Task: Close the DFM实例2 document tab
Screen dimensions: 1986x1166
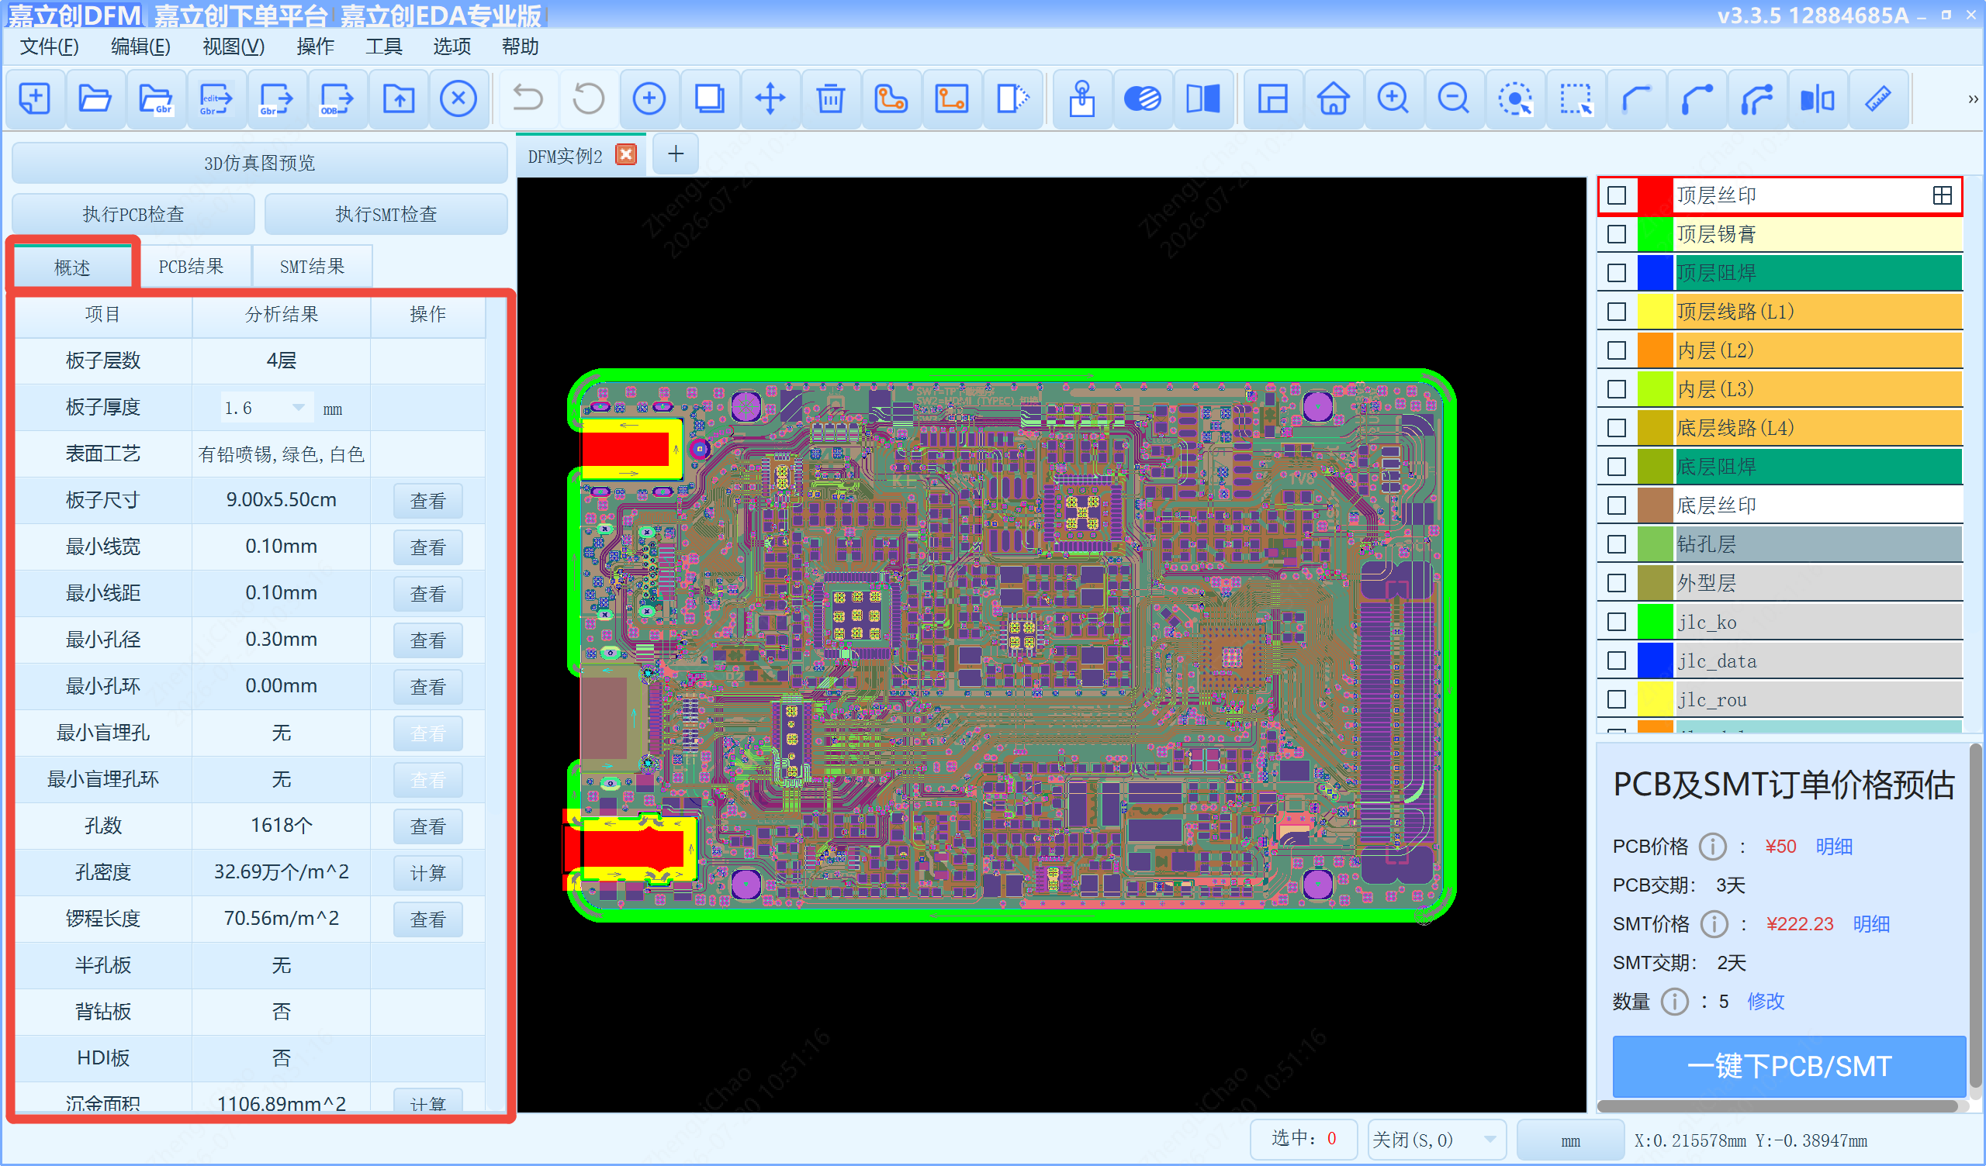Action: [626, 155]
